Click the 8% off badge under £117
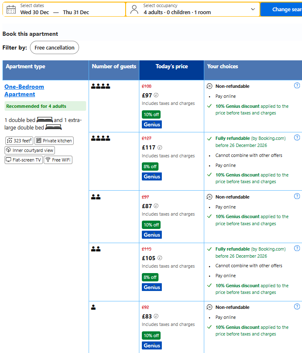 [x=150, y=167]
